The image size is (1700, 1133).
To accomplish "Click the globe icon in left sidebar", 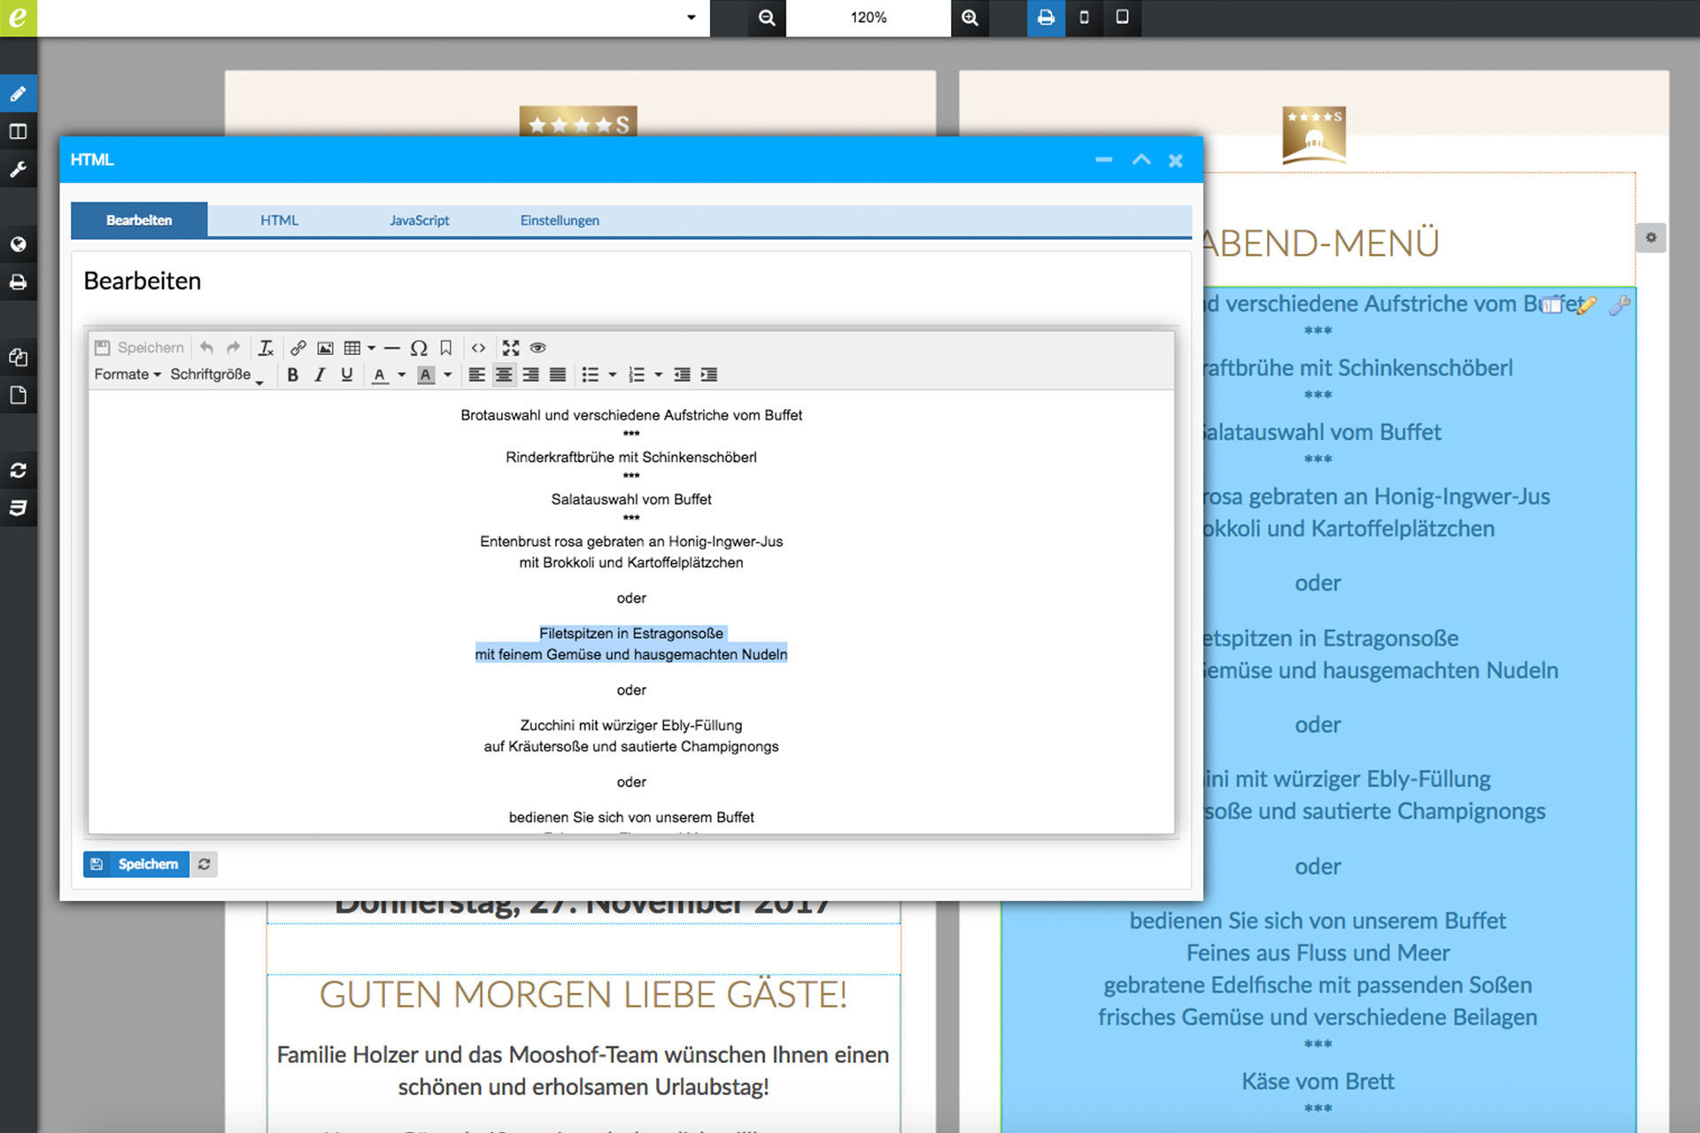I will (18, 244).
